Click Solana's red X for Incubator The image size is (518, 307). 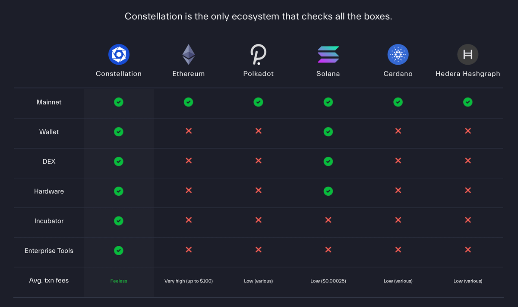click(x=328, y=220)
